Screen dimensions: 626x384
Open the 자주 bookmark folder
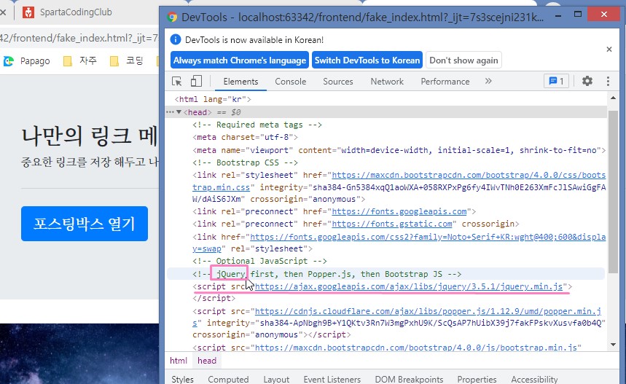[80, 60]
